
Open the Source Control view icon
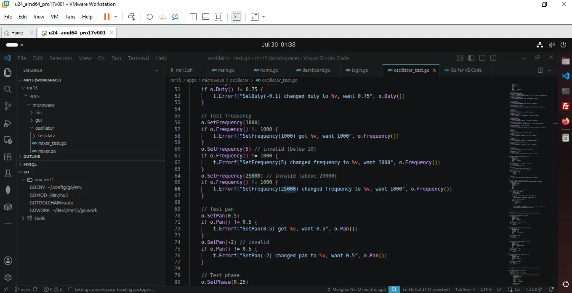tap(8, 106)
